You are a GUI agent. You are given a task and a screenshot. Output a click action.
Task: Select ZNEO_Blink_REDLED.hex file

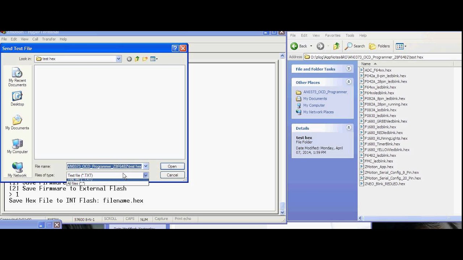385,184
